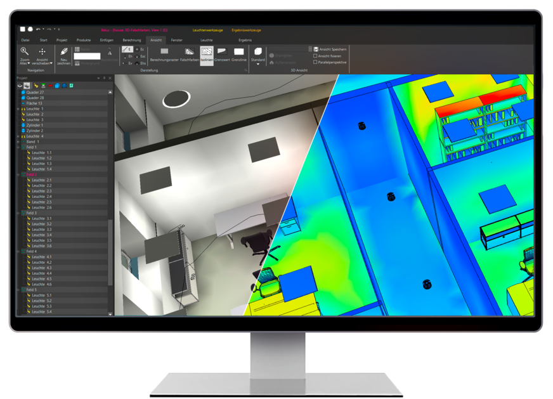553x399 pixels.
Task: Activate the Falschfarben display icon
Action: [x=189, y=51]
